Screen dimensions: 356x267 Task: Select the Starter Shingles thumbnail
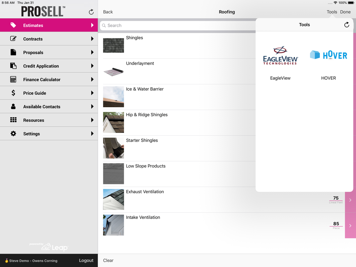click(x=114, y=148)
